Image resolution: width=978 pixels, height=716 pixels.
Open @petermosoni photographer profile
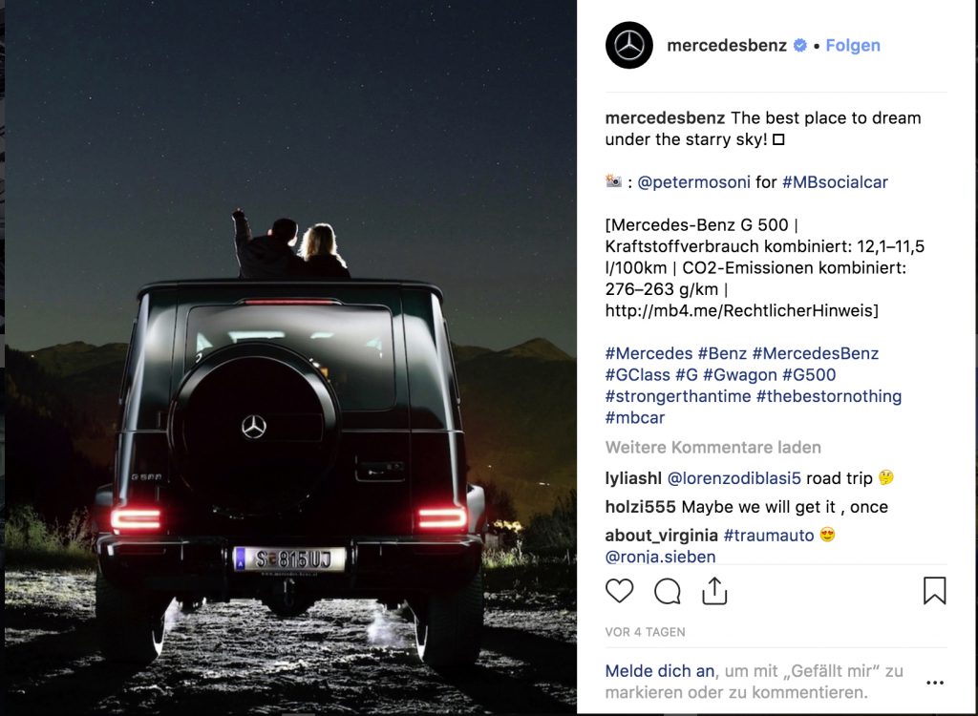click(x=693, y=182)
